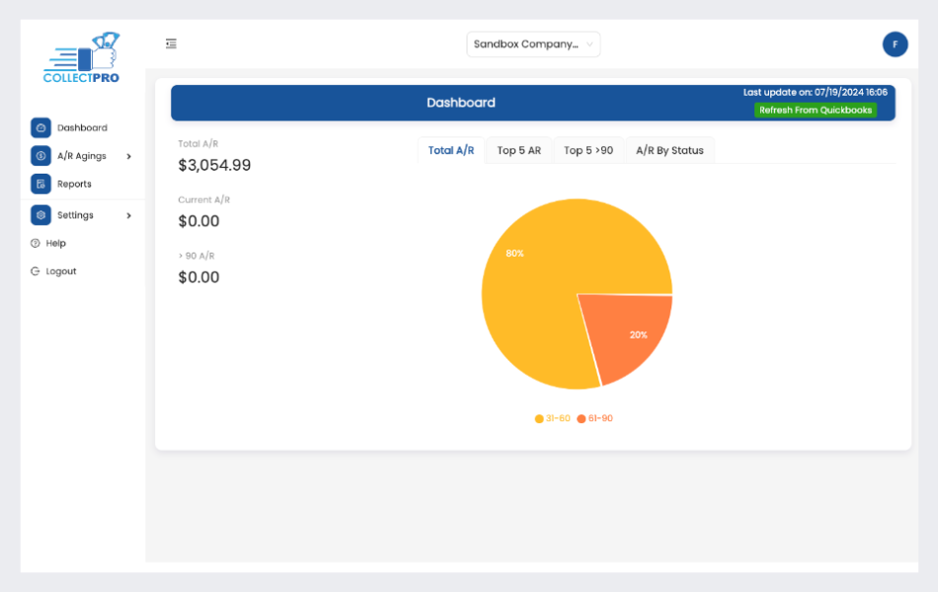Open user profile avatar "F"
This screenshot has height=592, width=938.
[895, 44]
